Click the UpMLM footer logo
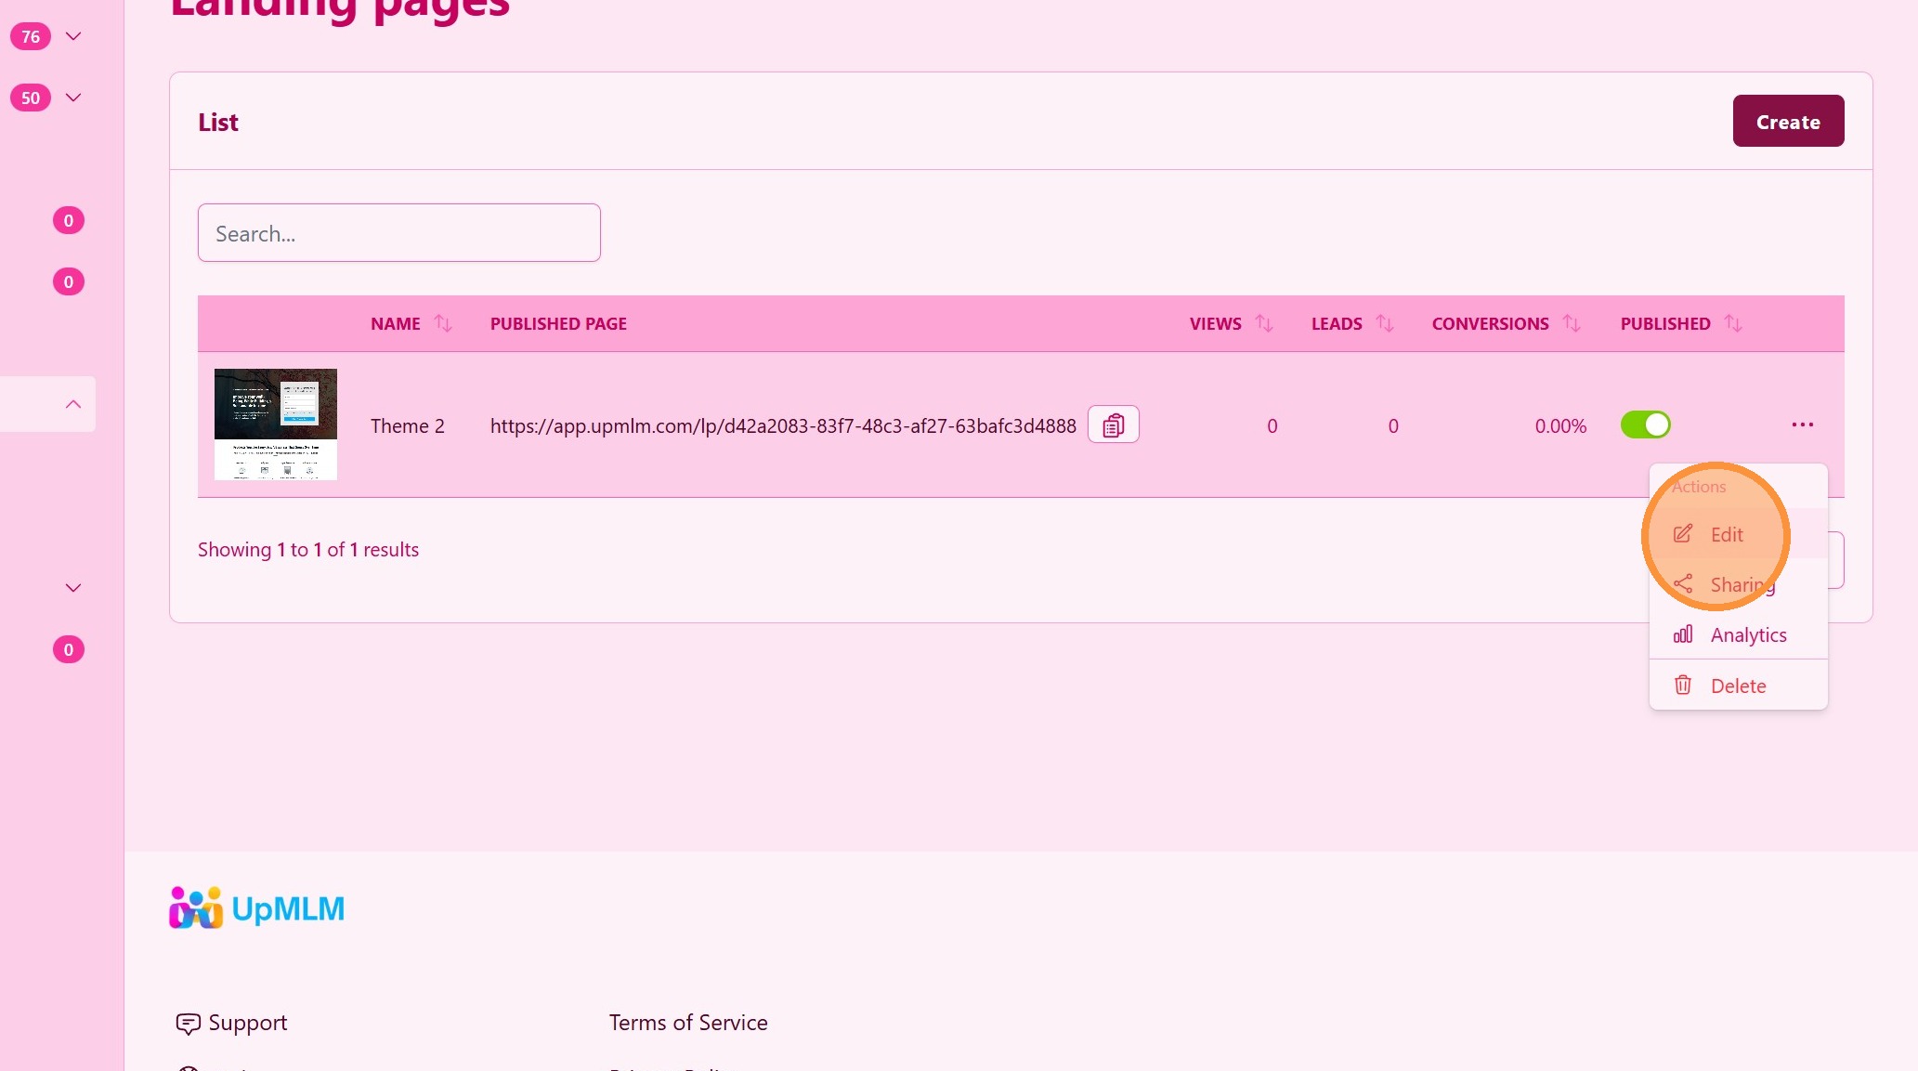 [257, 908]
